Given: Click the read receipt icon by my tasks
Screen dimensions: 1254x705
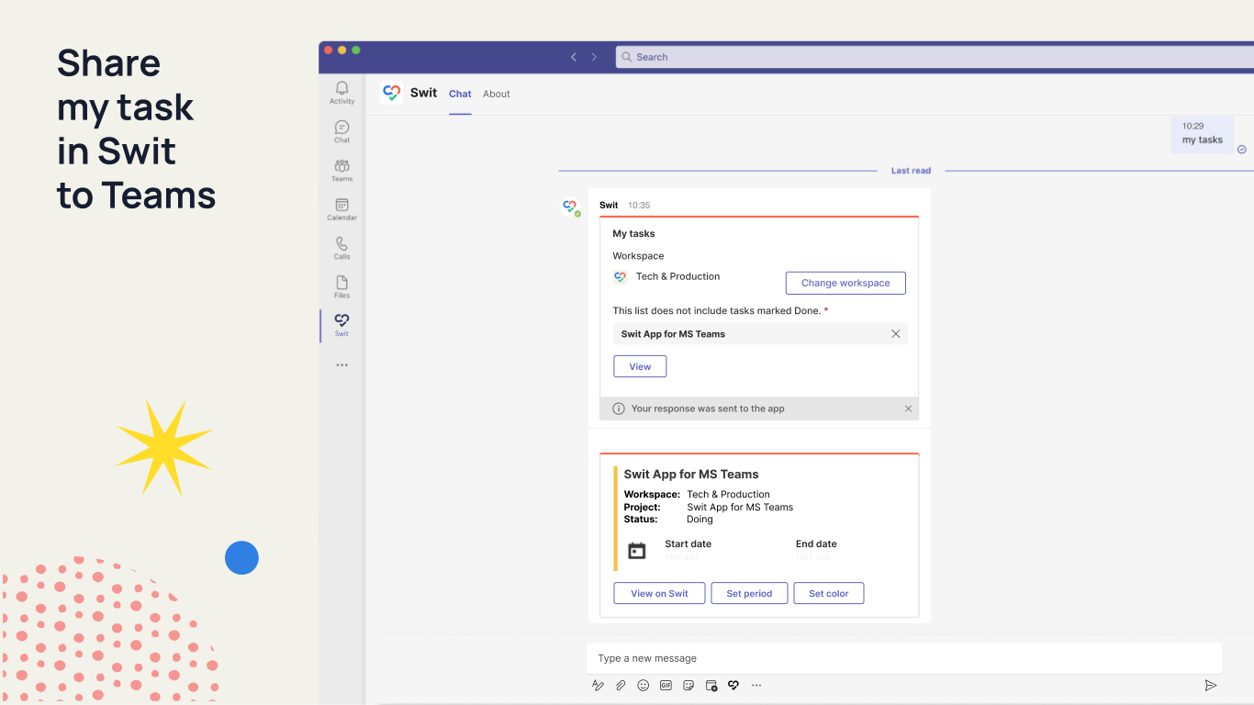Looking at the screenshot, I should coord(1242,150).
